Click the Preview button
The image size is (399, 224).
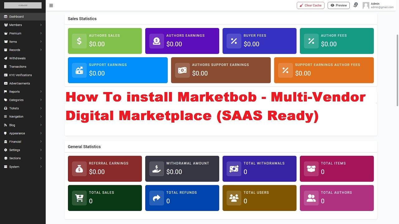339,5
